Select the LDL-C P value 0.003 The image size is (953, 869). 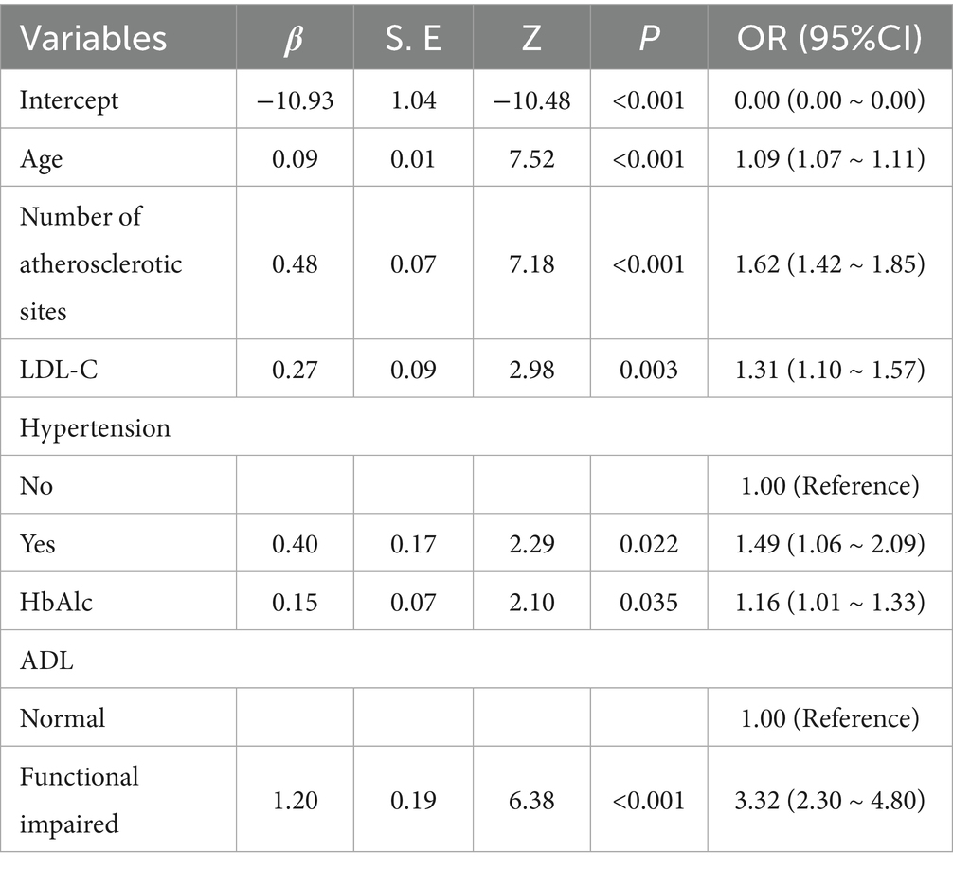648,369
